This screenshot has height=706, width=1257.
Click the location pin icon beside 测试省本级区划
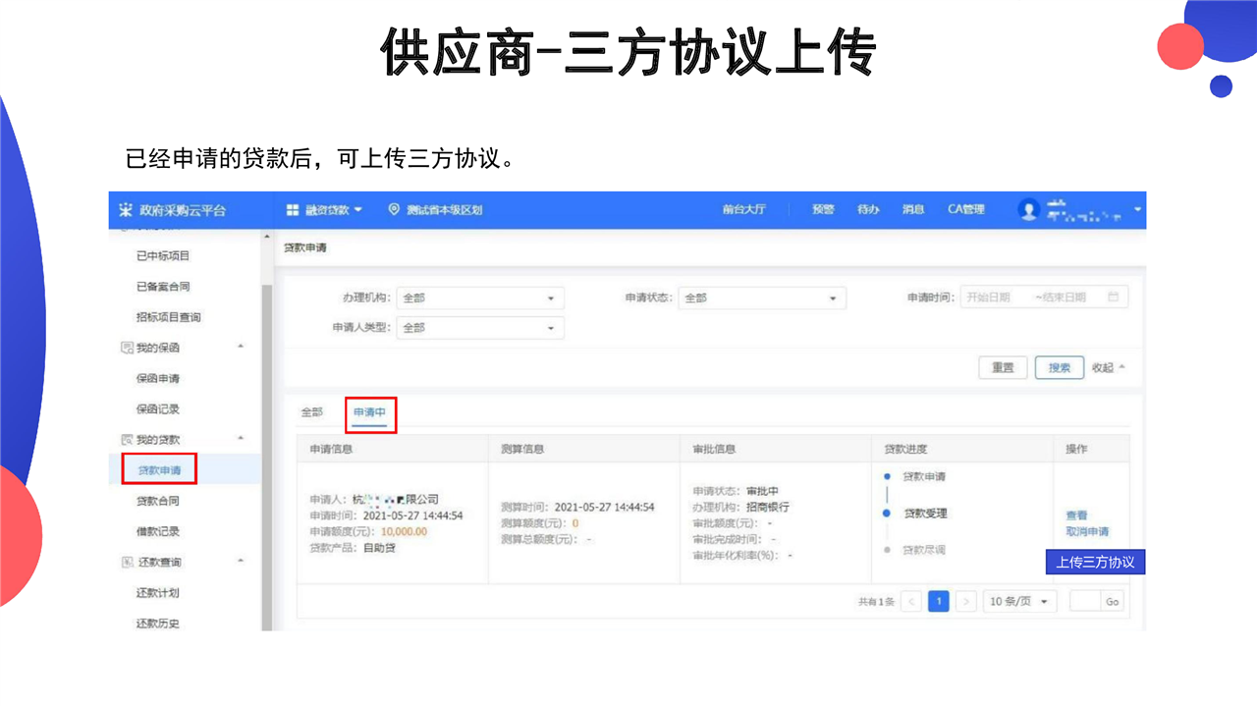click(x=395, y=209)
